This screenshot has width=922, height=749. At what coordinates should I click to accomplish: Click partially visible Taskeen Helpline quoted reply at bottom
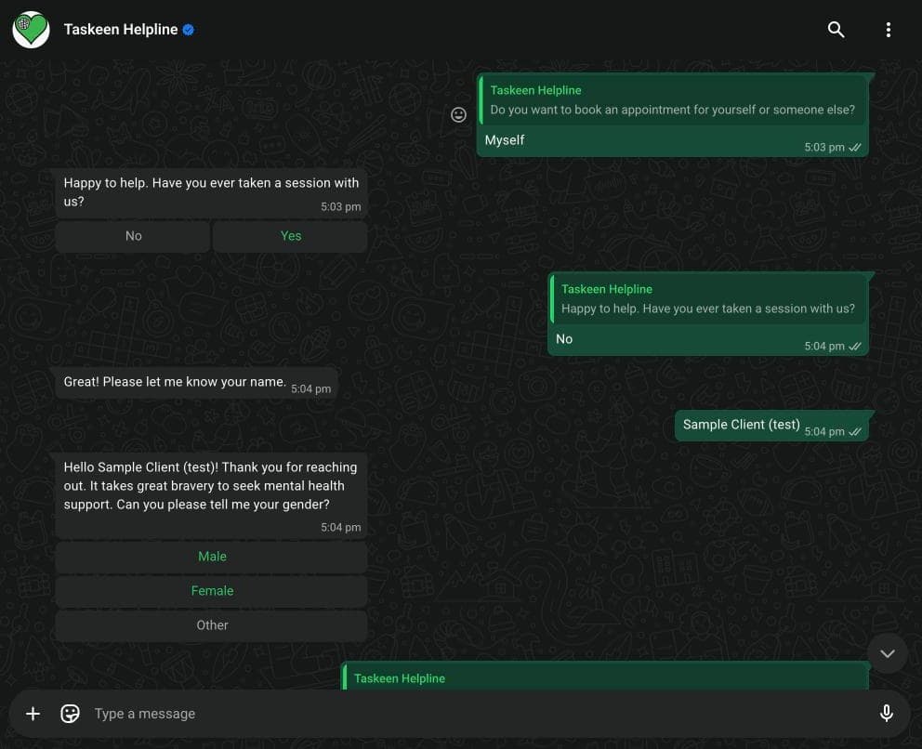(x=606, y=677)
